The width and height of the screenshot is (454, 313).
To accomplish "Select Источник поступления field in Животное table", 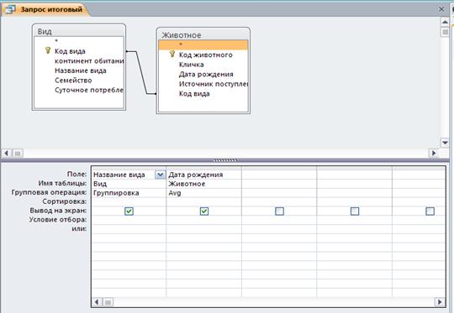I will [x=214, y=84].
